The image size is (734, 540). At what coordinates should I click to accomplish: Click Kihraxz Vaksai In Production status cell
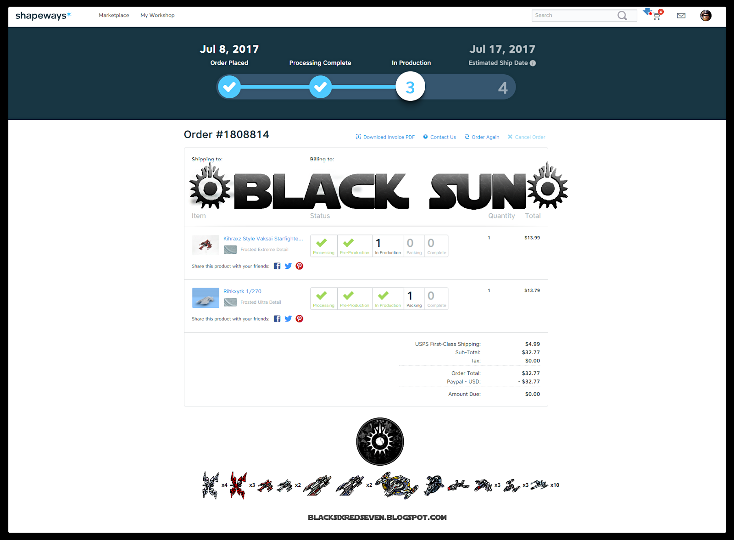pyautogui.click(x=388, y=246)
